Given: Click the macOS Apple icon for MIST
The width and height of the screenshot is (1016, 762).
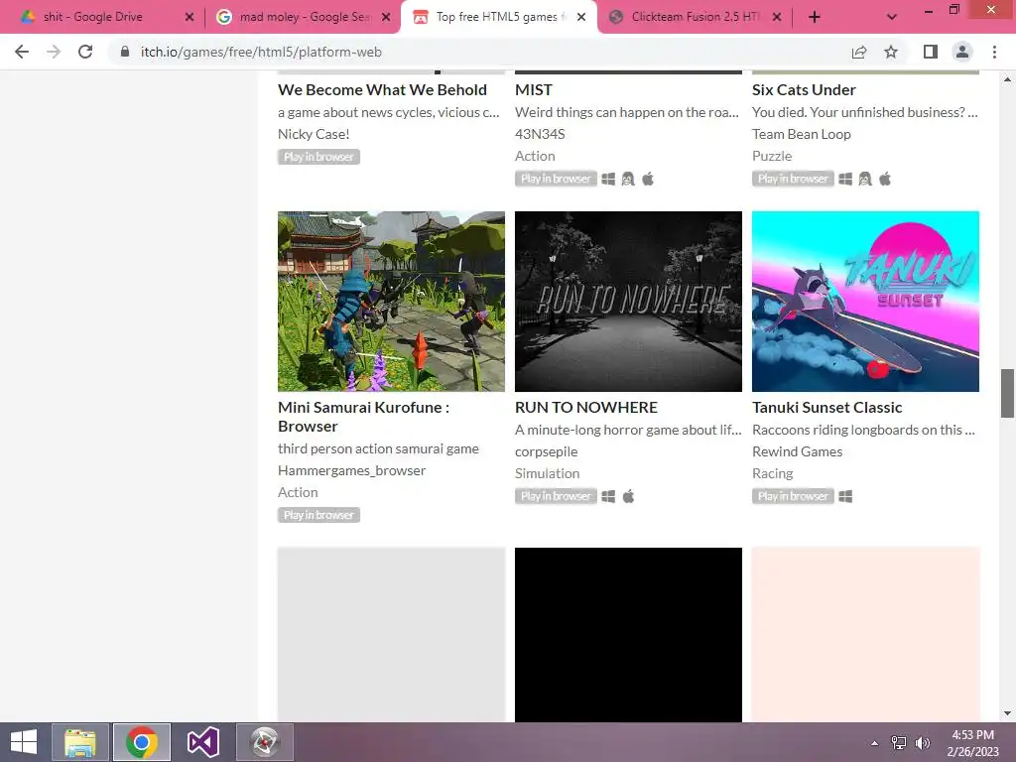Looking at the screenshot, I should pos(648,179).
